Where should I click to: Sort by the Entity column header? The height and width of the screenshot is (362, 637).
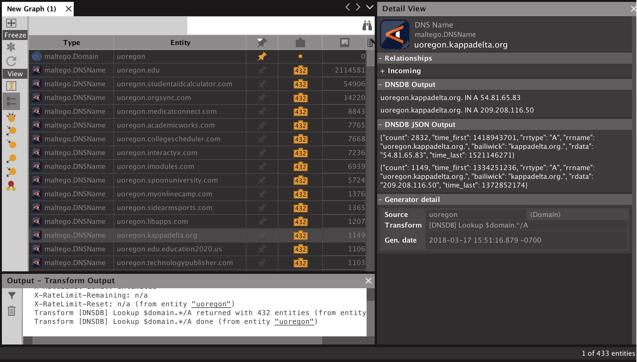click(x=180, y=43)
